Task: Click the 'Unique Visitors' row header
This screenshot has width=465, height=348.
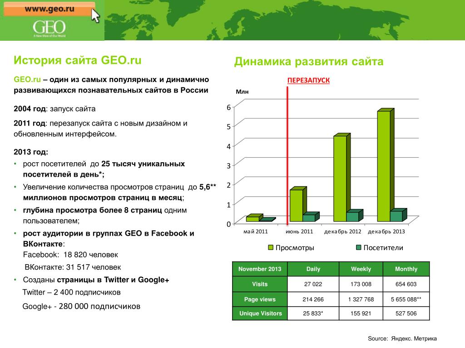Action: pyautogui.click(x=260, y=314)
